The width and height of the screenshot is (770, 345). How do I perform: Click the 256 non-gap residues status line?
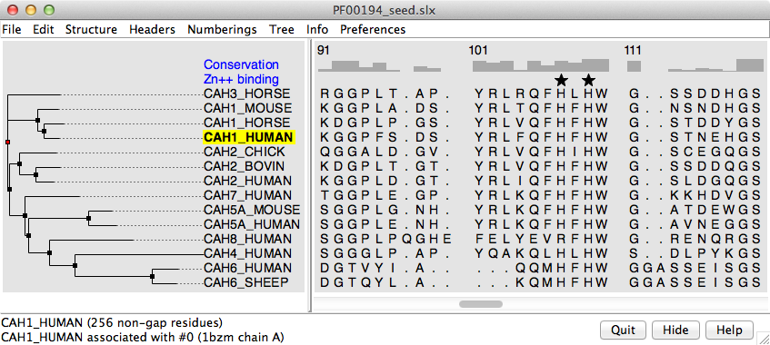tap(112, 323)
